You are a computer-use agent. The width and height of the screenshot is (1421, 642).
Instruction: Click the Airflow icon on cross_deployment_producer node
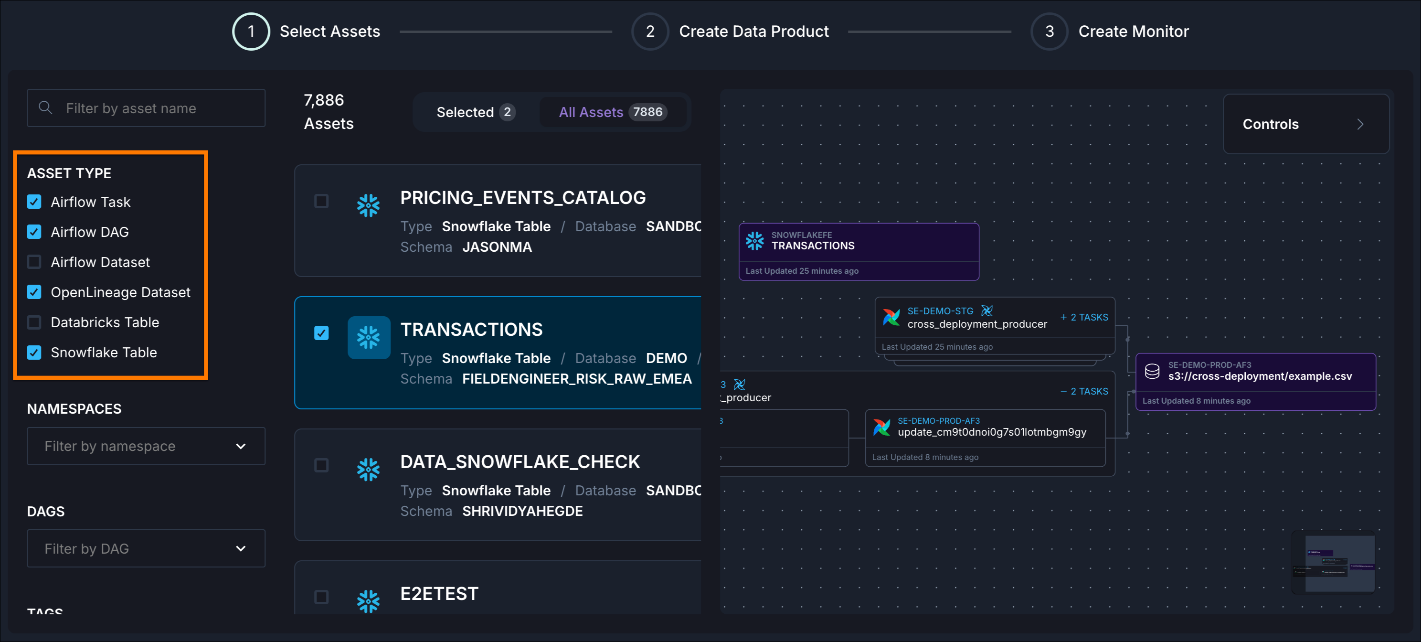[891, 317]
